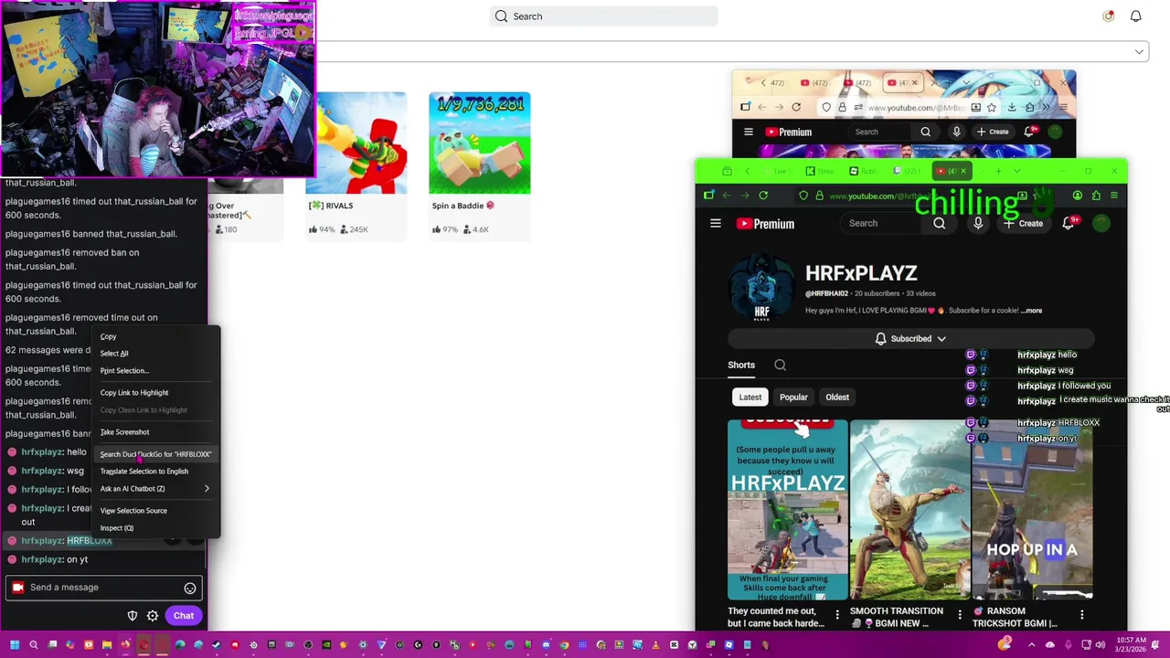This screenshot has height=658, width=1170.
Task: Click the Robux icon beside notifications bell
Action: tap(1109, 16)
